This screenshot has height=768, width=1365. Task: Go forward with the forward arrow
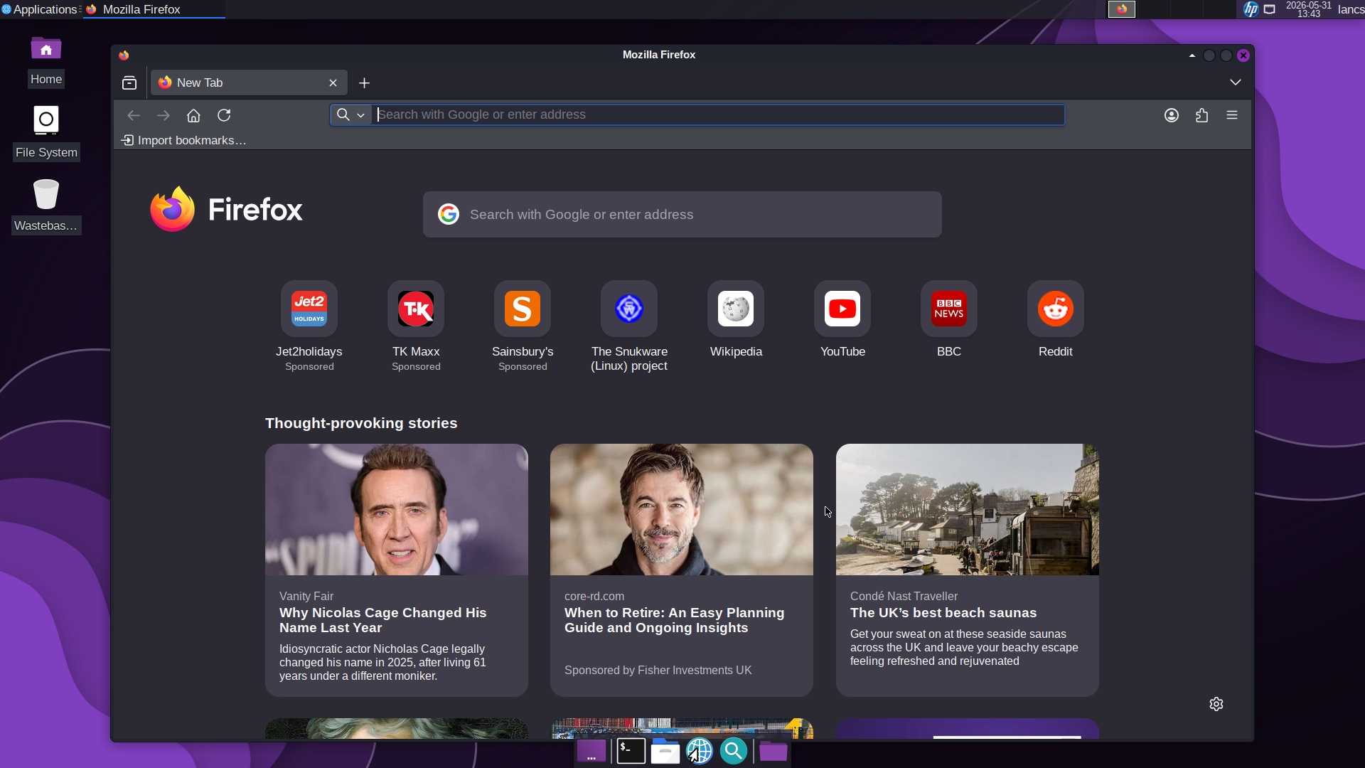point(164,115)
